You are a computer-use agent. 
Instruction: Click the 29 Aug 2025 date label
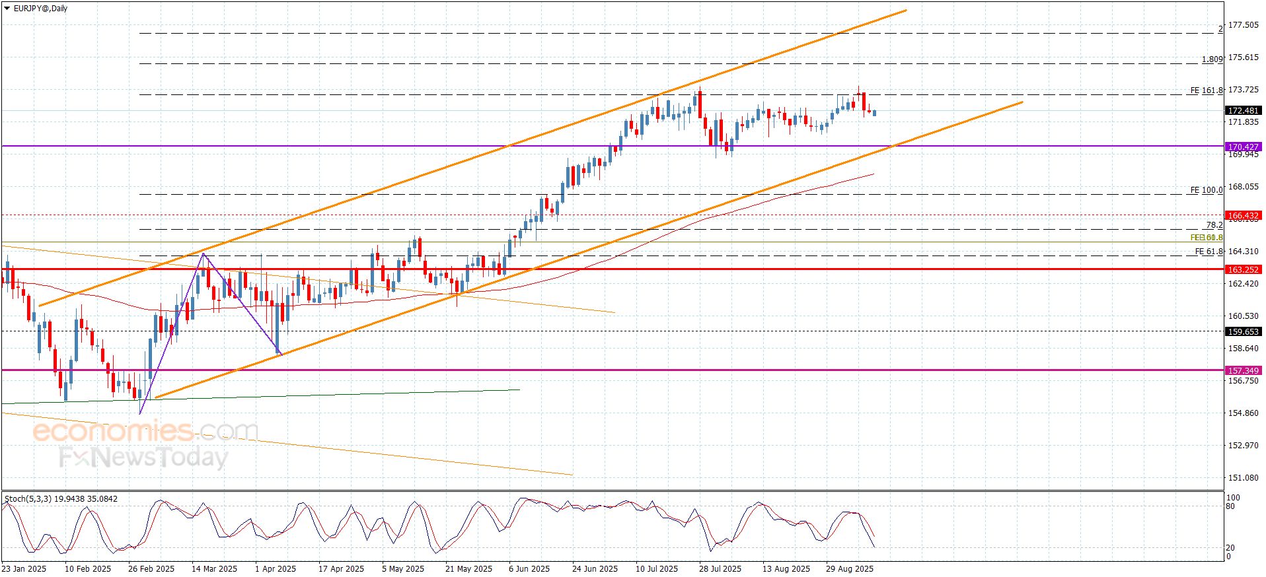coord(850,569)
